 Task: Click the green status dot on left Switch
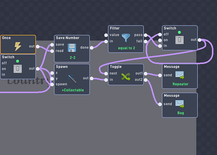[18, 61]
